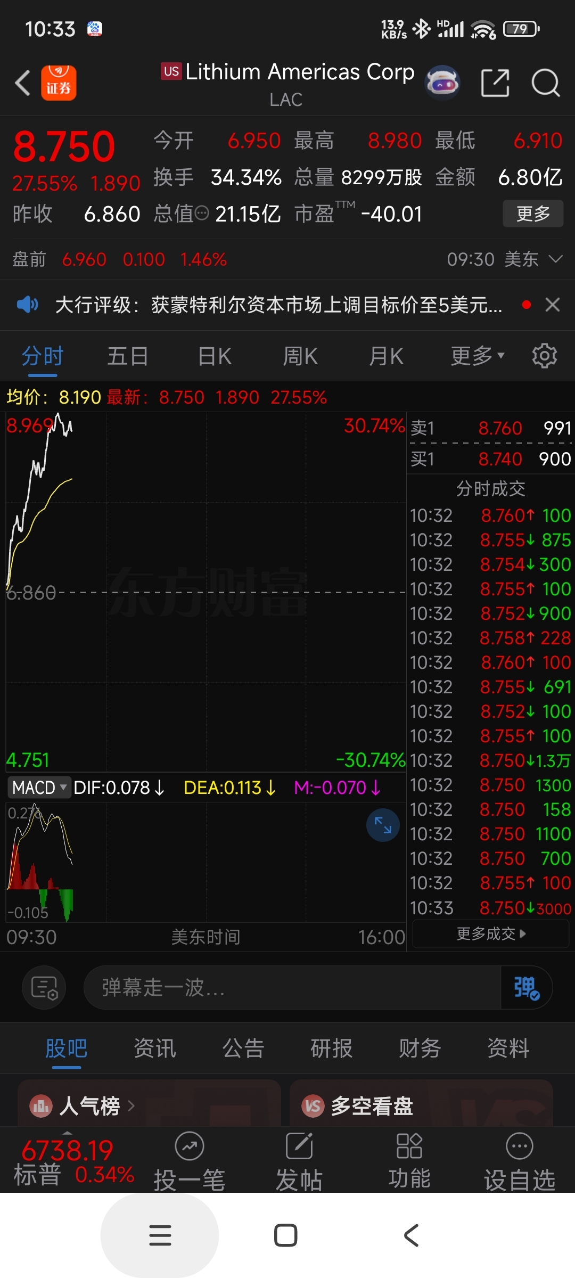The height and width of the screenshot is (1278, 575).
Task: Tap the 更多 button in quote header
Action: (533, 214)
